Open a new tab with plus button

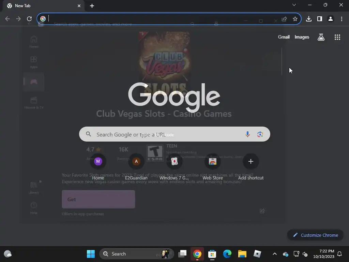click(92, 6)
